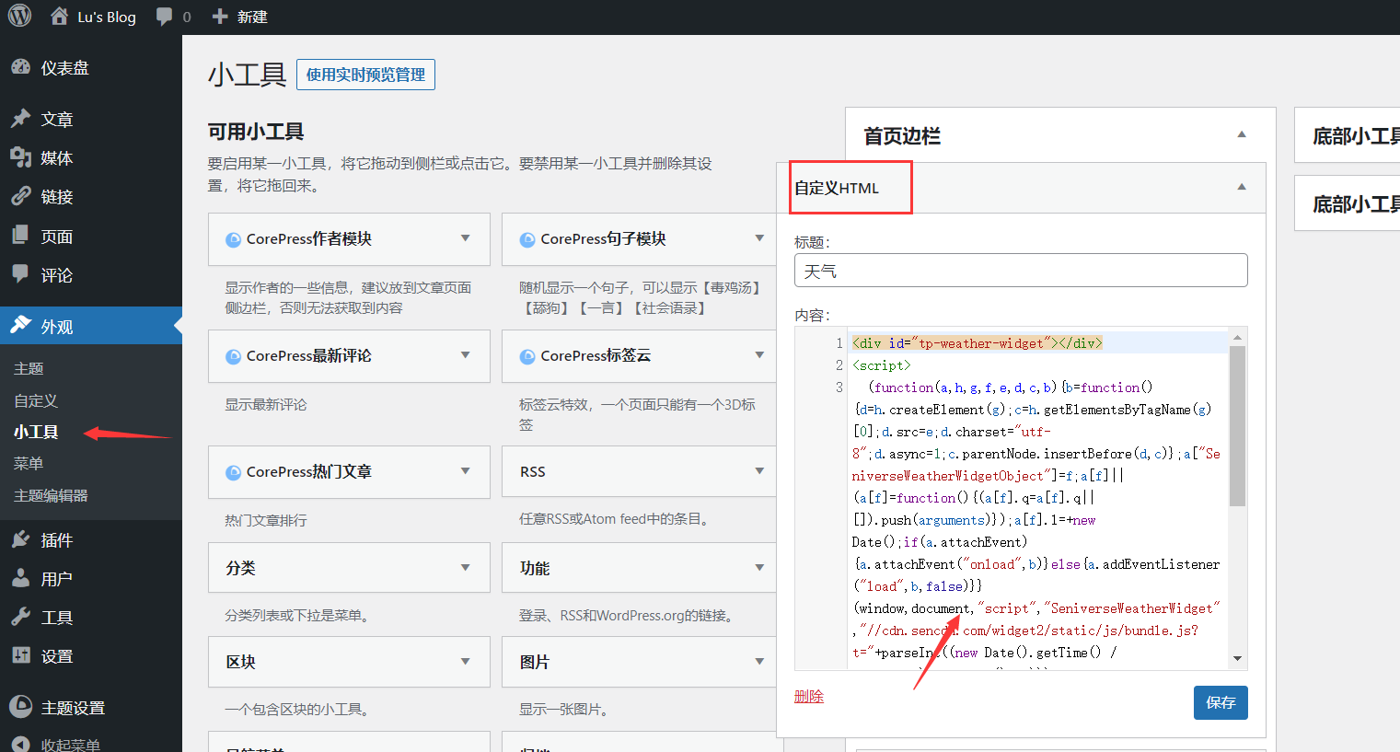The width and height of the screenshot is (1400, 752).
Task: Expand the CorePress作者模块 widget arrow
Action: (466, 238)
